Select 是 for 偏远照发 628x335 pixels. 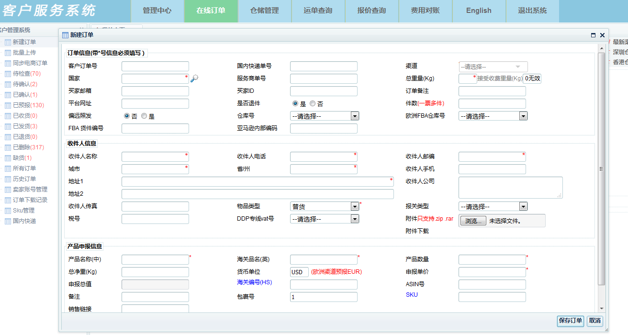tap(144, 116)
